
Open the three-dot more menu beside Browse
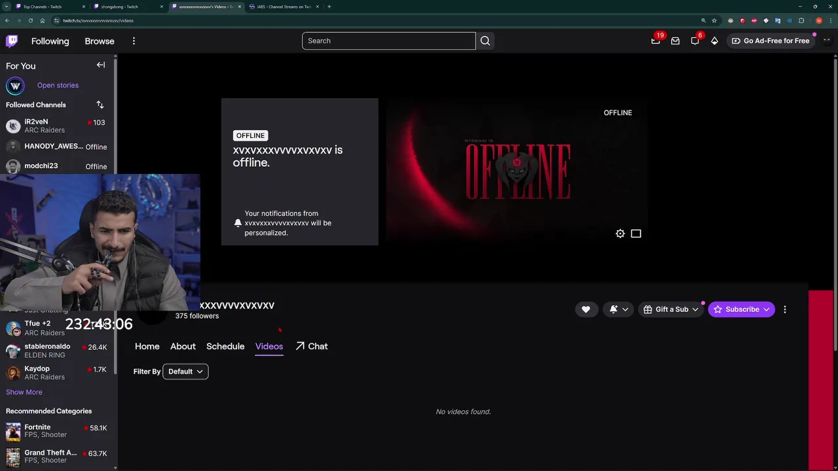pyautogui.click(x=134, y=41)
